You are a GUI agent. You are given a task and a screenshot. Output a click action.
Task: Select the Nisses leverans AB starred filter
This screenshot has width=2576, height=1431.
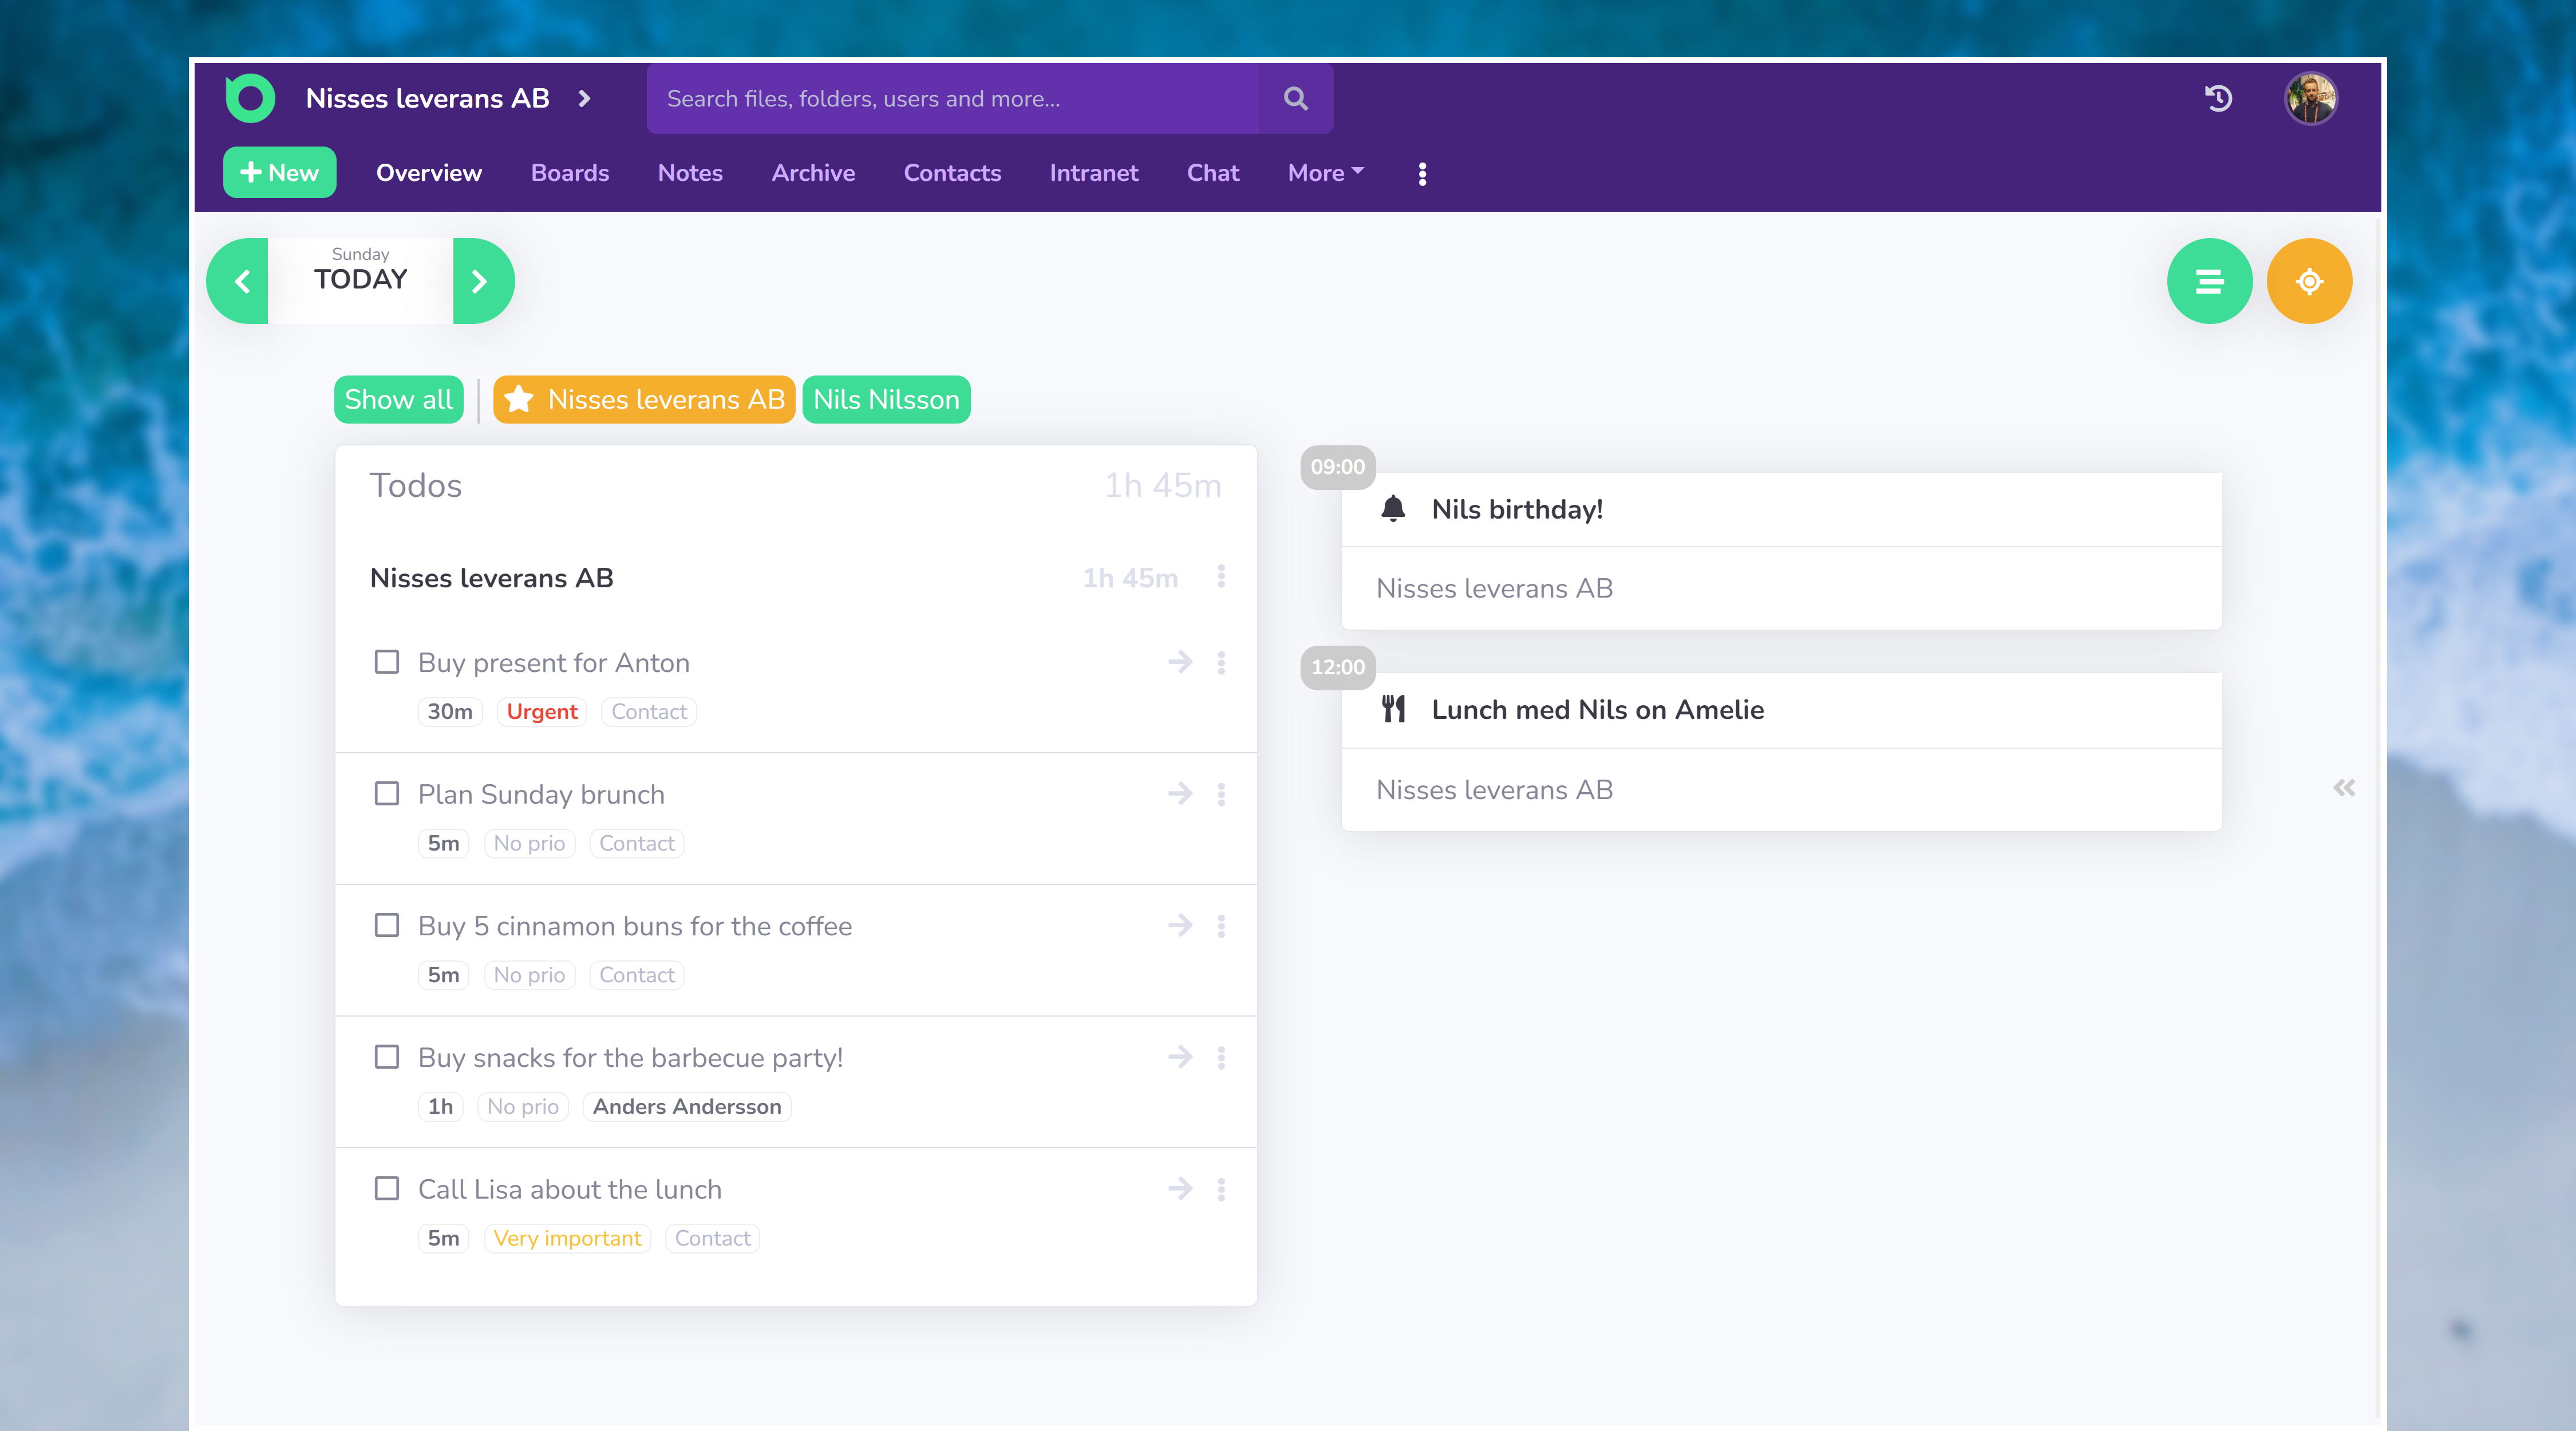[644, 400]
